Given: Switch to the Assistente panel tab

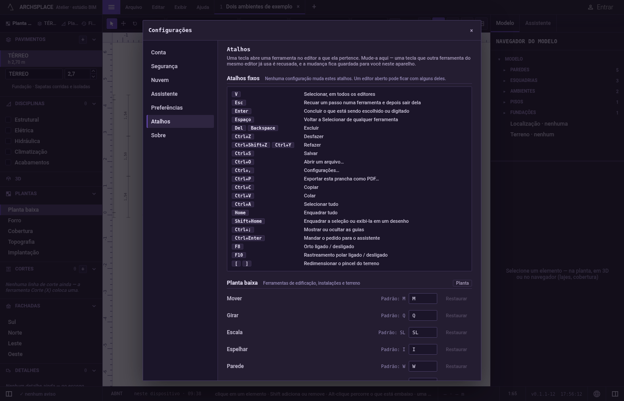Looking at the screenshot, I should [538, 23].
